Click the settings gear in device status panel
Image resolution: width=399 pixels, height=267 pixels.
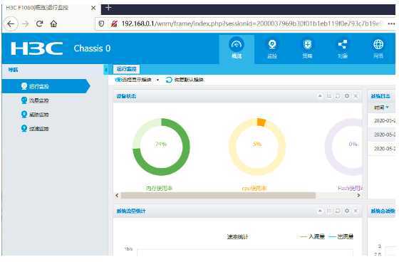point(346,96)
